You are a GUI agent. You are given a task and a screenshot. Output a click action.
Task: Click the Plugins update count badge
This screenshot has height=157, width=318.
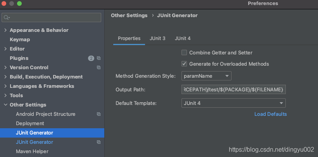click(91, 59)
